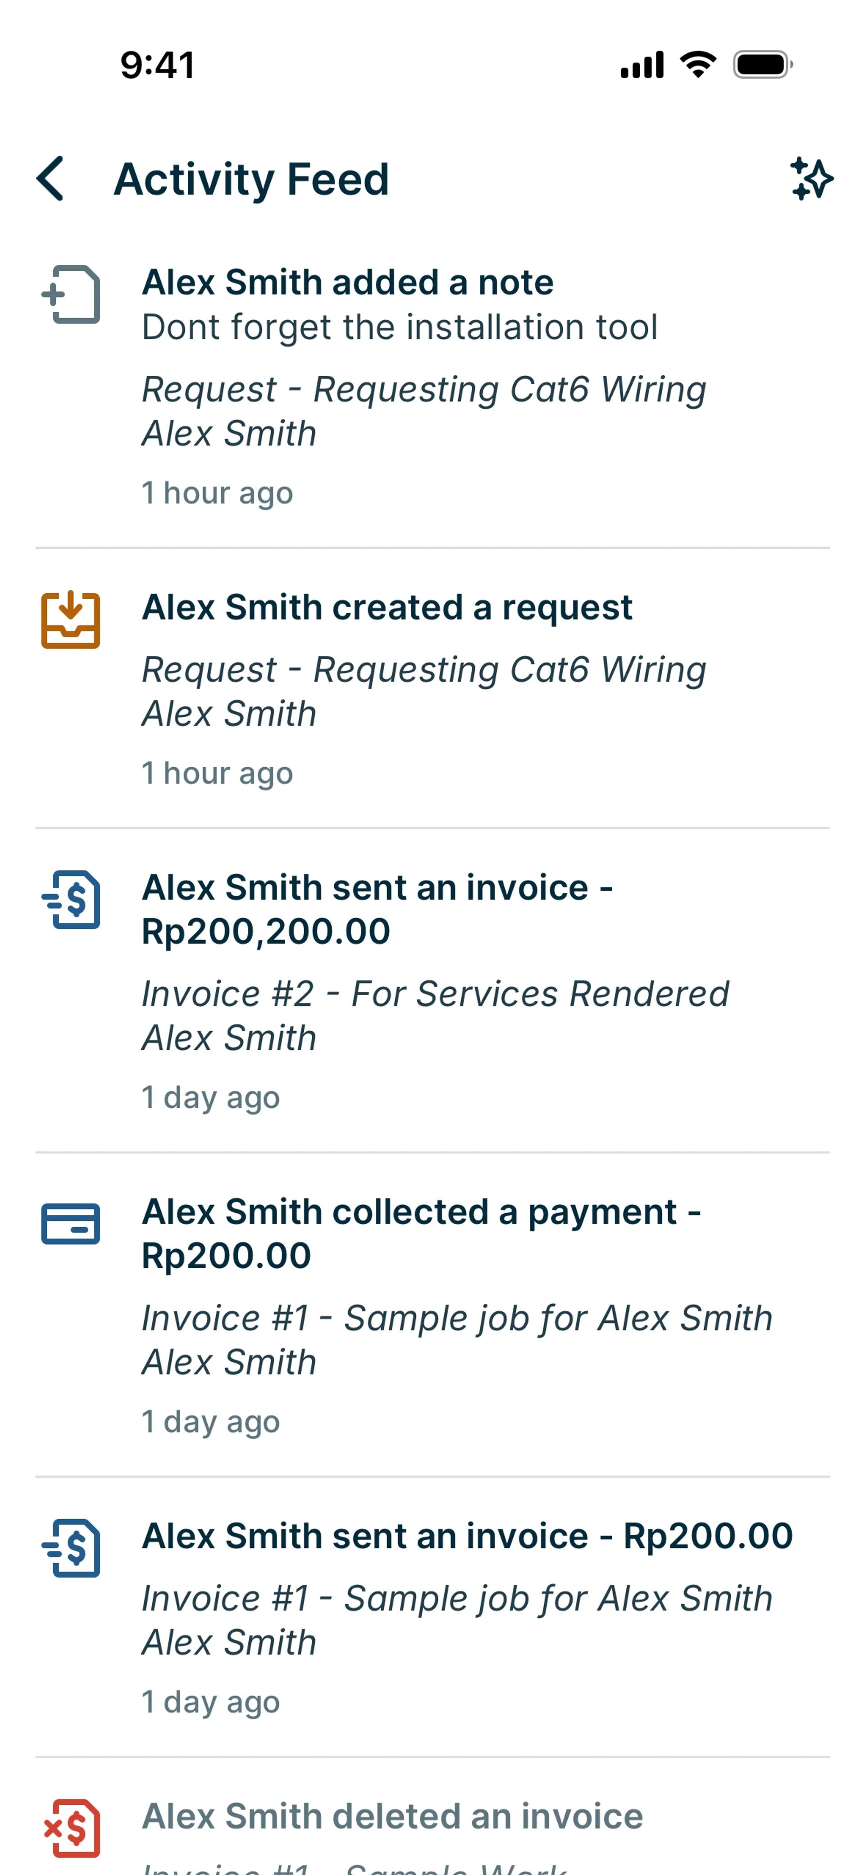The image size is (865, 1875).
Task: Tap the battery status icon
Action: 762,65
